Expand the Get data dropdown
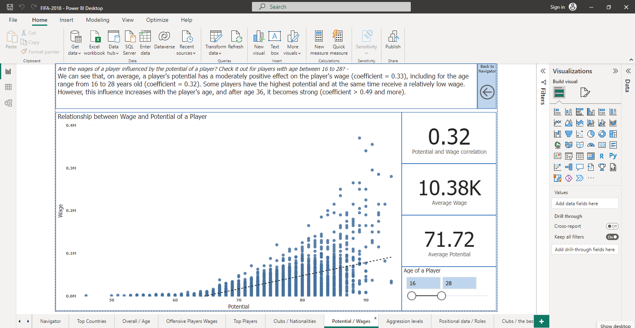Screen dimensions: 635x328 [x=75, y=53]
